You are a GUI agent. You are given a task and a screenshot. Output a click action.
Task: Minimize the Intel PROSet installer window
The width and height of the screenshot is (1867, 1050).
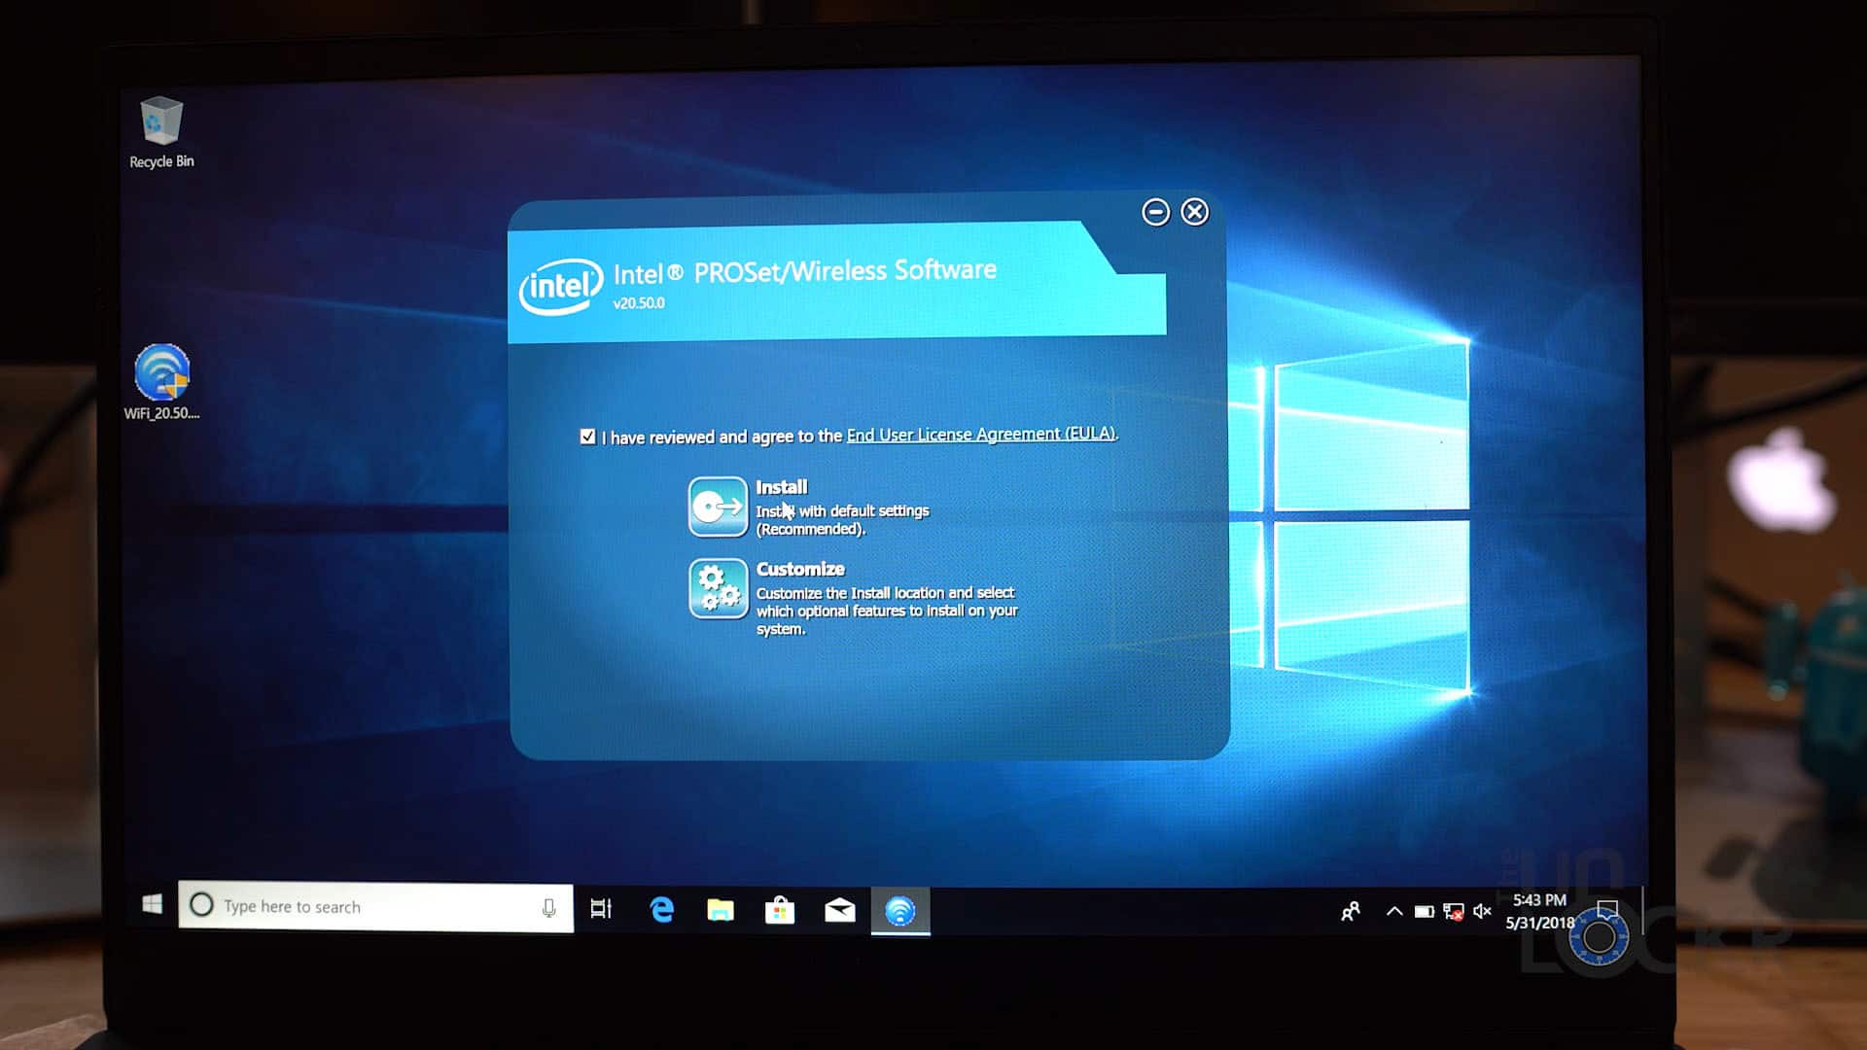1155,212
